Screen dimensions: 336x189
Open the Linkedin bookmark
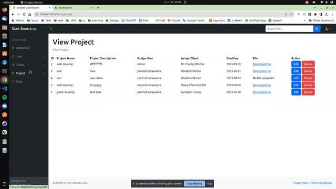click(235, 20)
